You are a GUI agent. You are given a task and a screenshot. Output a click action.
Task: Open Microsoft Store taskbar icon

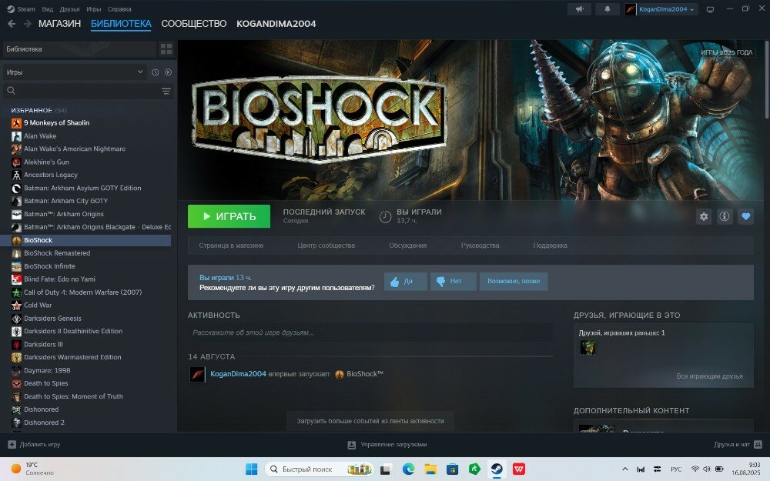(x=452, y=469)
